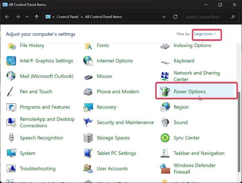Open the Power Options battery icon
The height and width of the screenshot is (183, 242).
(x=165, y=91)
